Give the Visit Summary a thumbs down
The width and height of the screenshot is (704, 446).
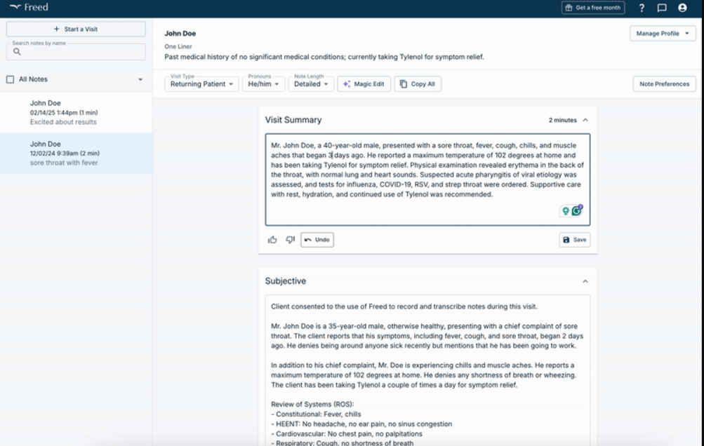click(x=290, y=239)
